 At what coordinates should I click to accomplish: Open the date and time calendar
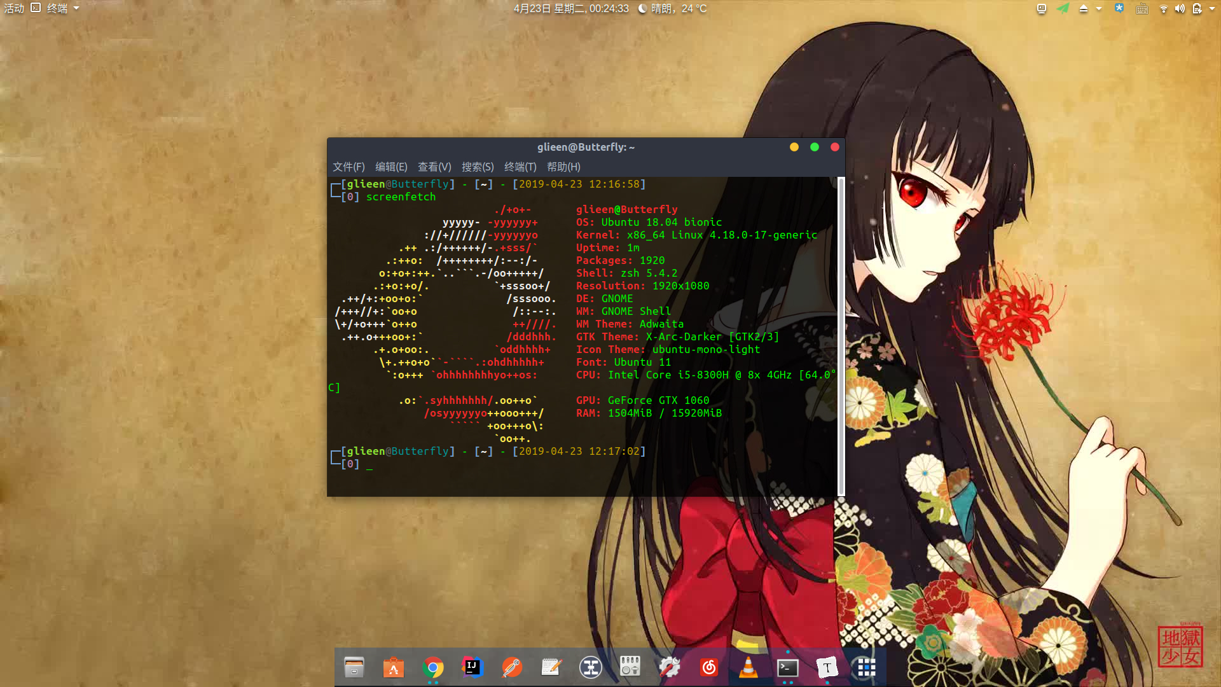[570, 8]
